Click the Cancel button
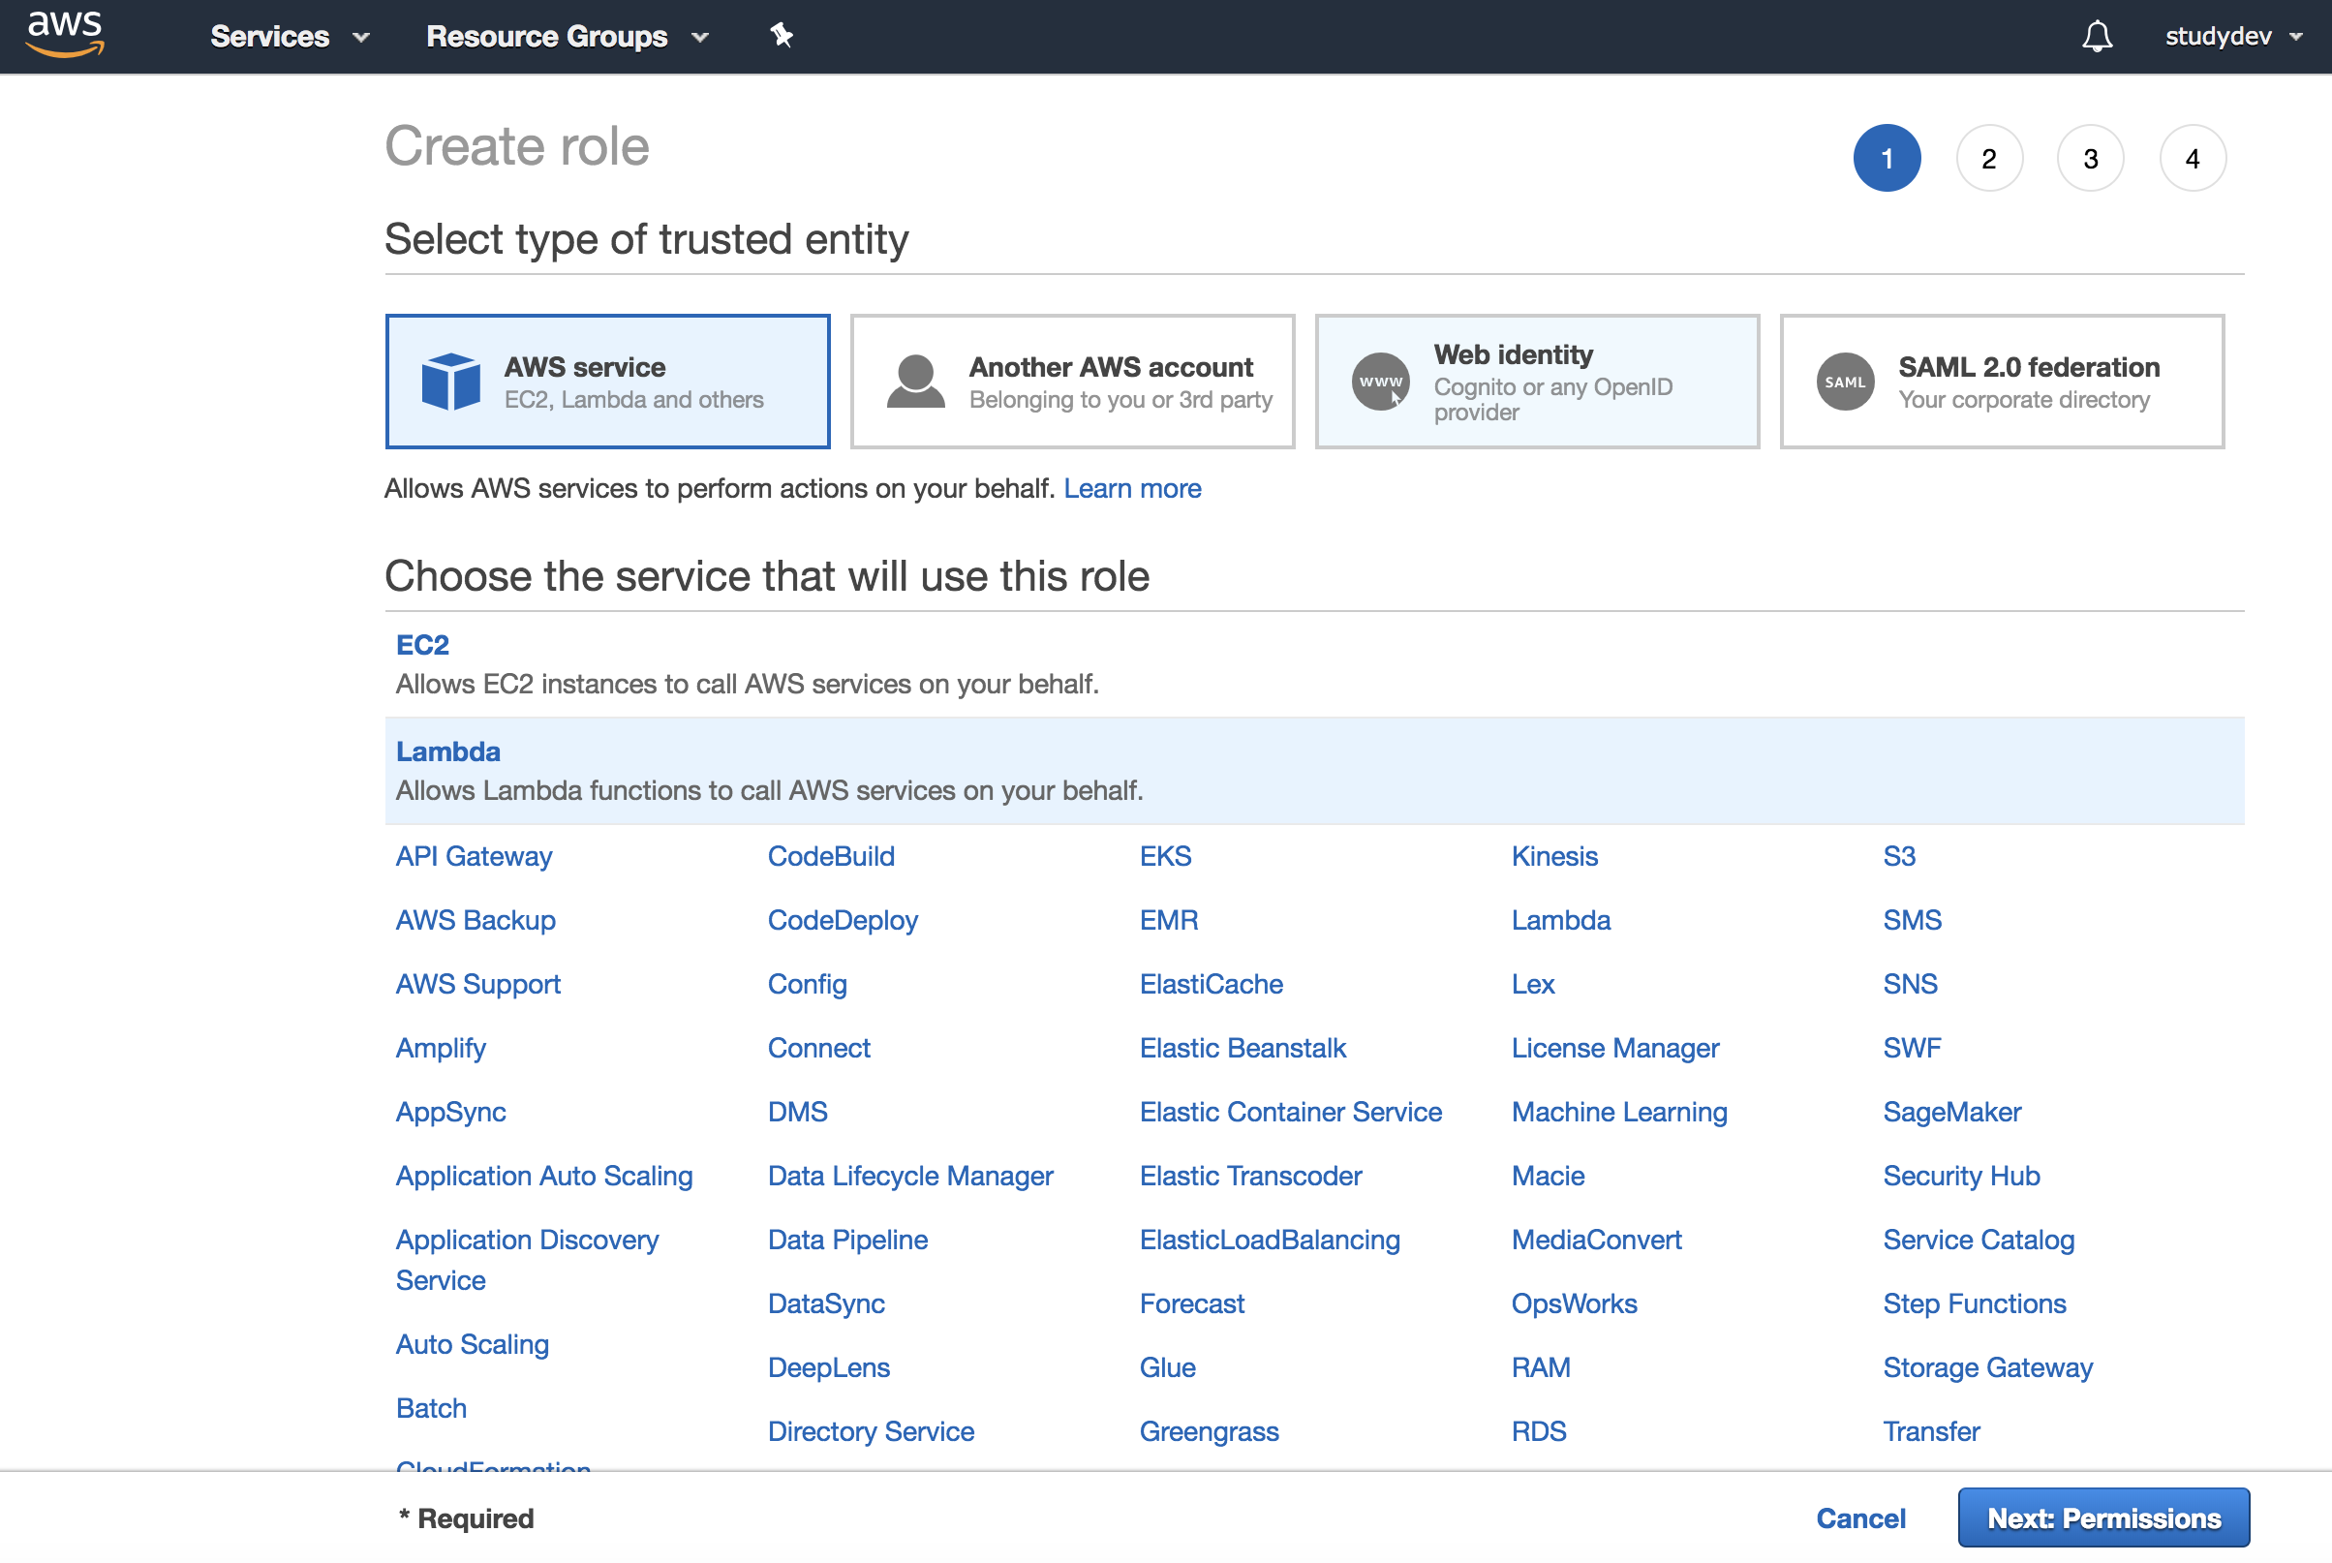Image resolution: width=2332 pixels, height=1563 pixels. coord(1860,1518)
